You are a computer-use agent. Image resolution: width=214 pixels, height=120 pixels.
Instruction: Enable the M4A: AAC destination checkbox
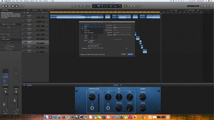(82, 31)
